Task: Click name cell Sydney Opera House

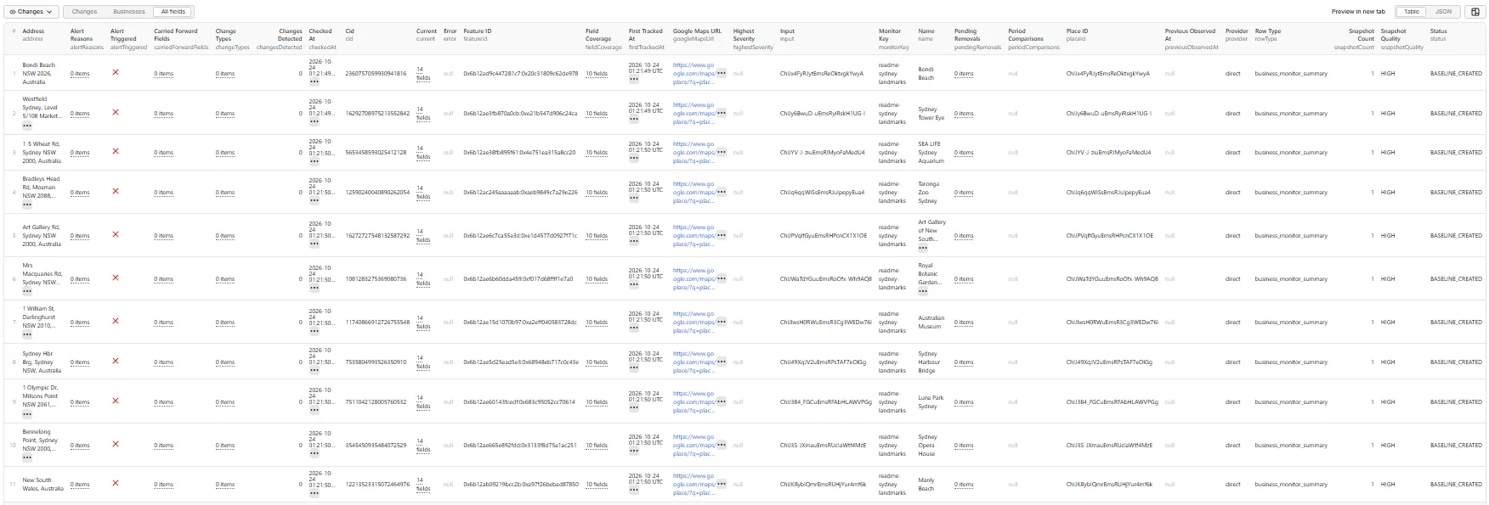Action: coord(927,446)
